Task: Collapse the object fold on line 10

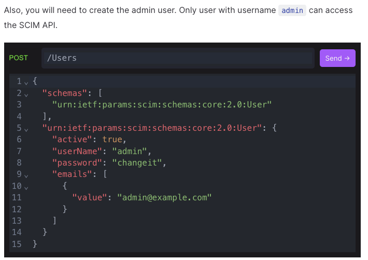Action: coord(26,187)
